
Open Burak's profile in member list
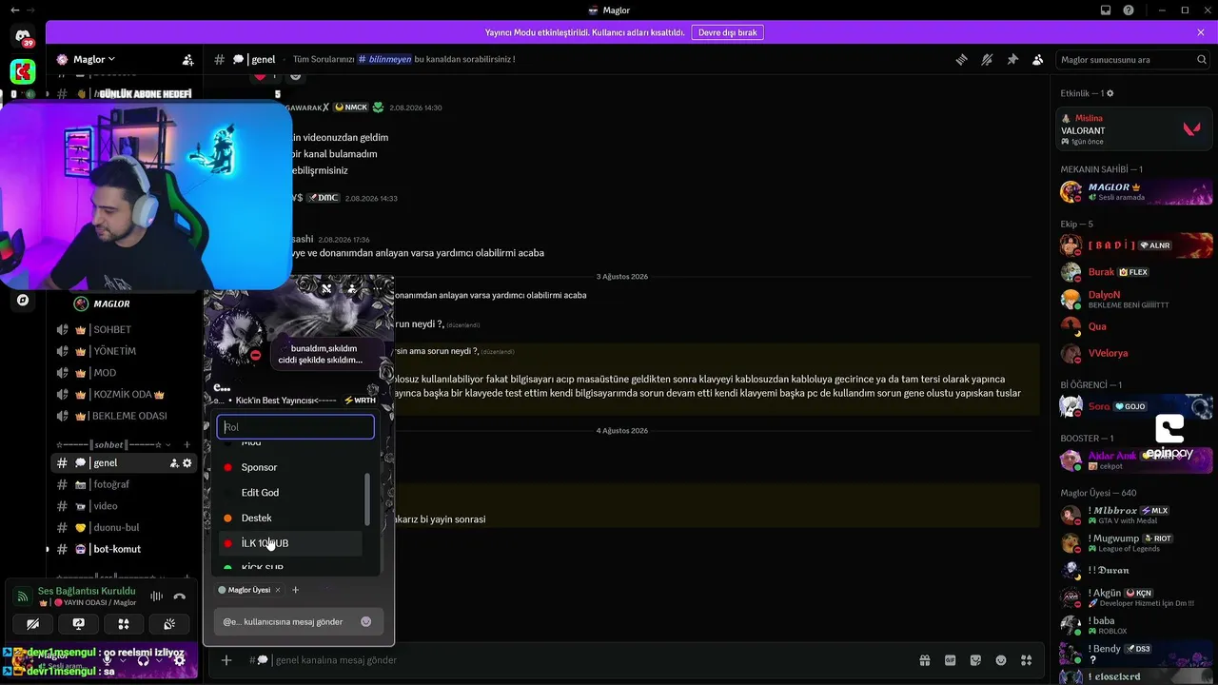click(1135, 272)
